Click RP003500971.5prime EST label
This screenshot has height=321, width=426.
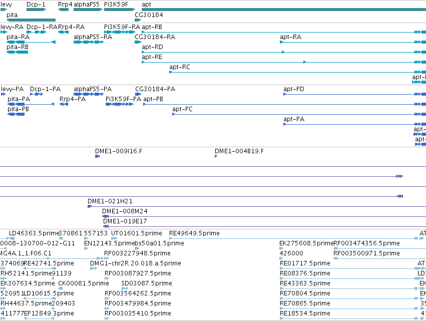366,253
